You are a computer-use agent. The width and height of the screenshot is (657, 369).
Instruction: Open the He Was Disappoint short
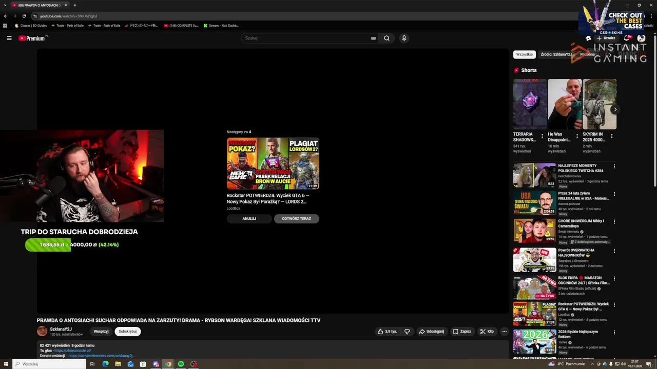(x=565, y=104)
